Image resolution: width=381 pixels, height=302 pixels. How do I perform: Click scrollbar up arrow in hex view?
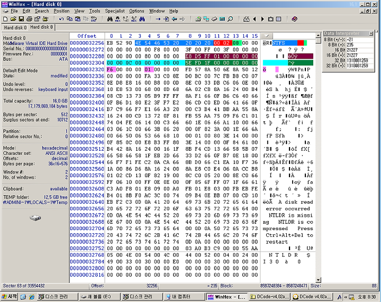(x=318, y=35)
